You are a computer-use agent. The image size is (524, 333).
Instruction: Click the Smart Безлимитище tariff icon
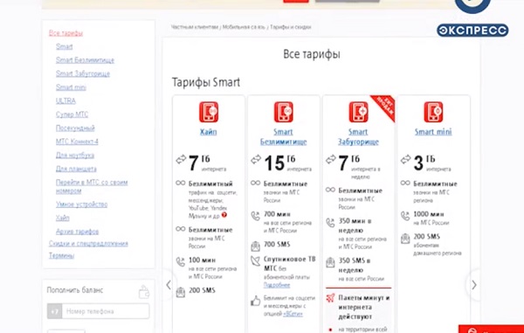coord(283,112)
